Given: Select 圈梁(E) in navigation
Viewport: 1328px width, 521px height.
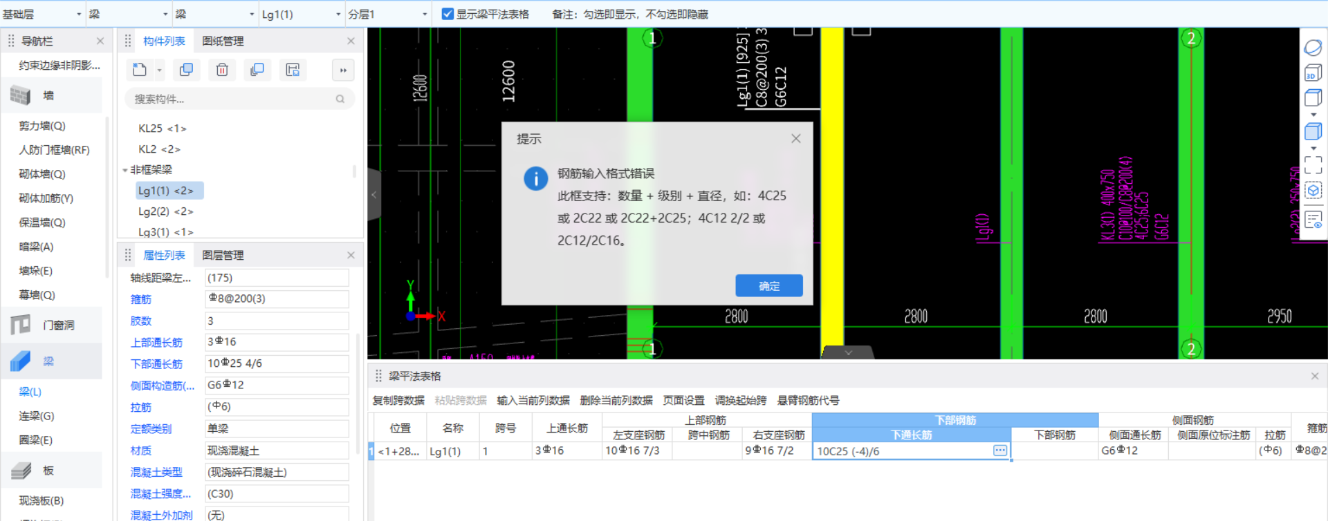Looking at the screenshot, I should [36, 440].
